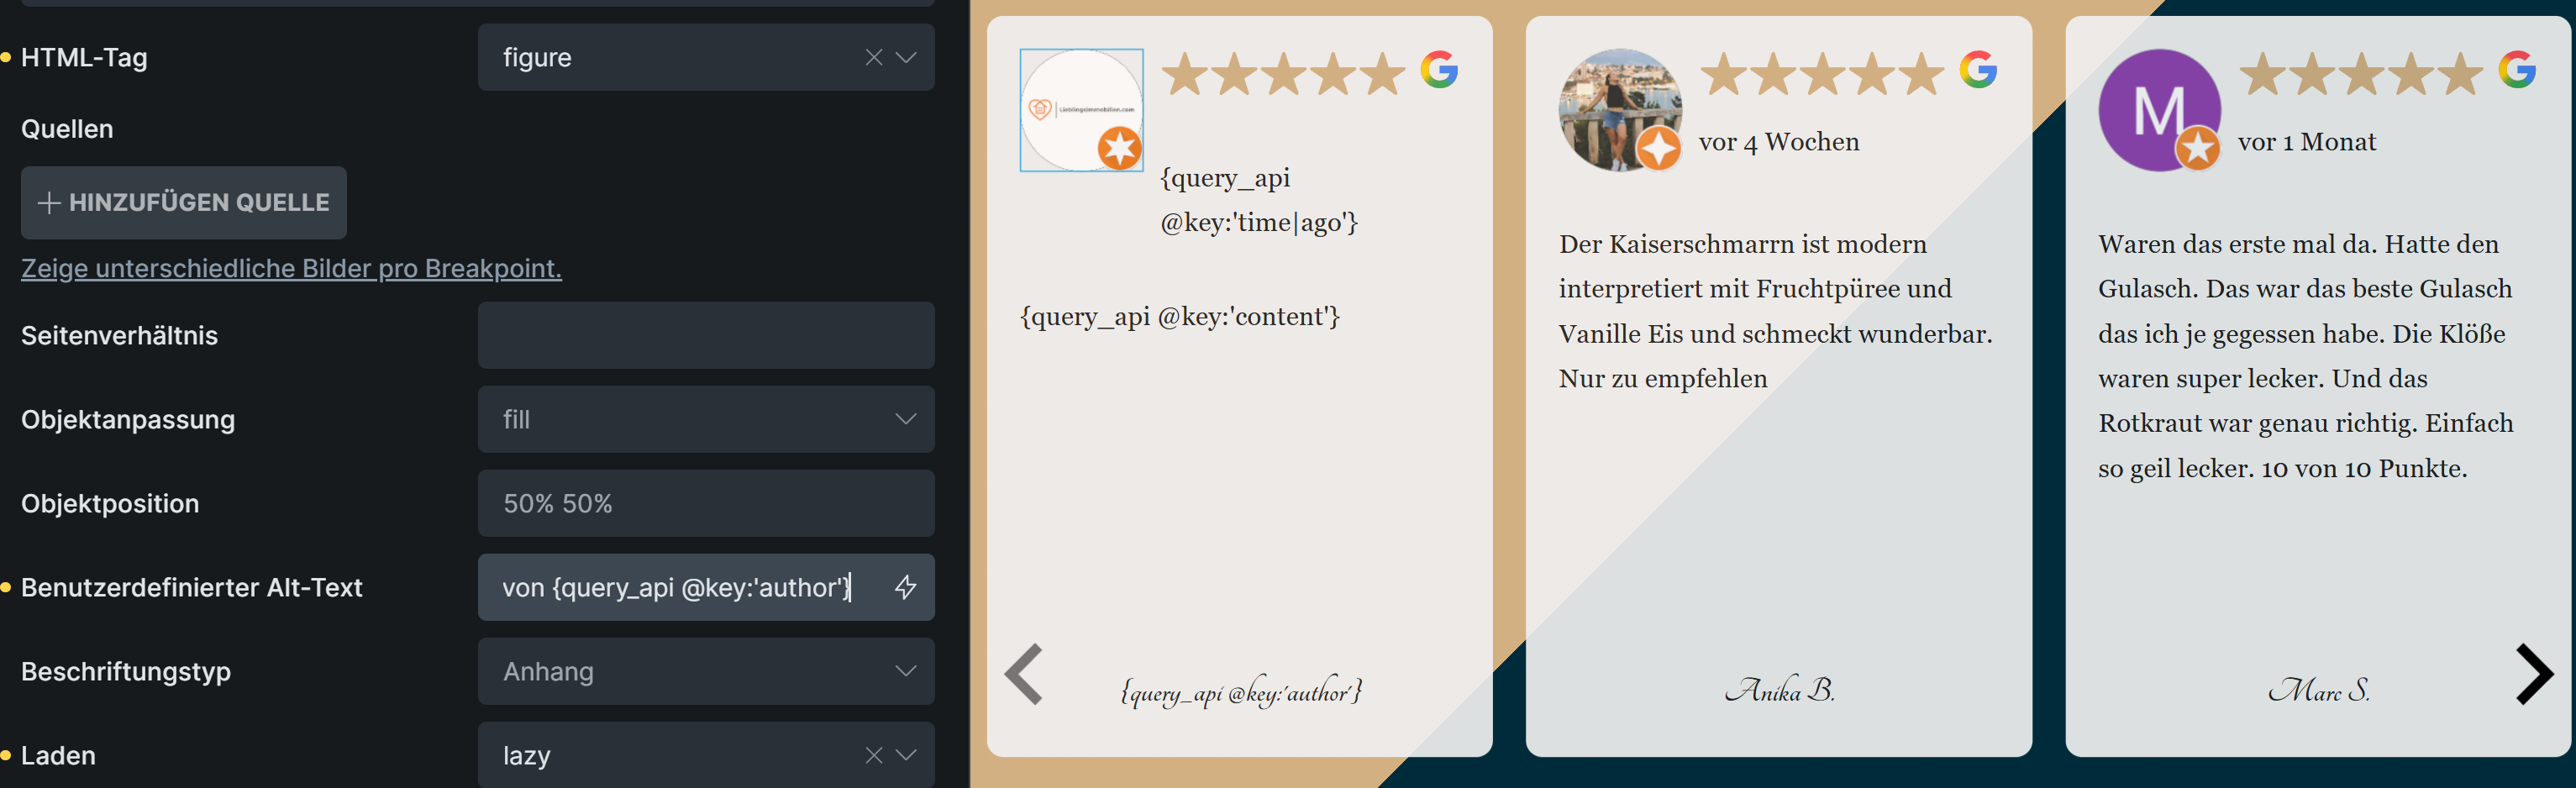The width and height of the screenshot is (2576, 788).
Task: Click the dynamic data lightning bolt icon
Action: (905, 587)
